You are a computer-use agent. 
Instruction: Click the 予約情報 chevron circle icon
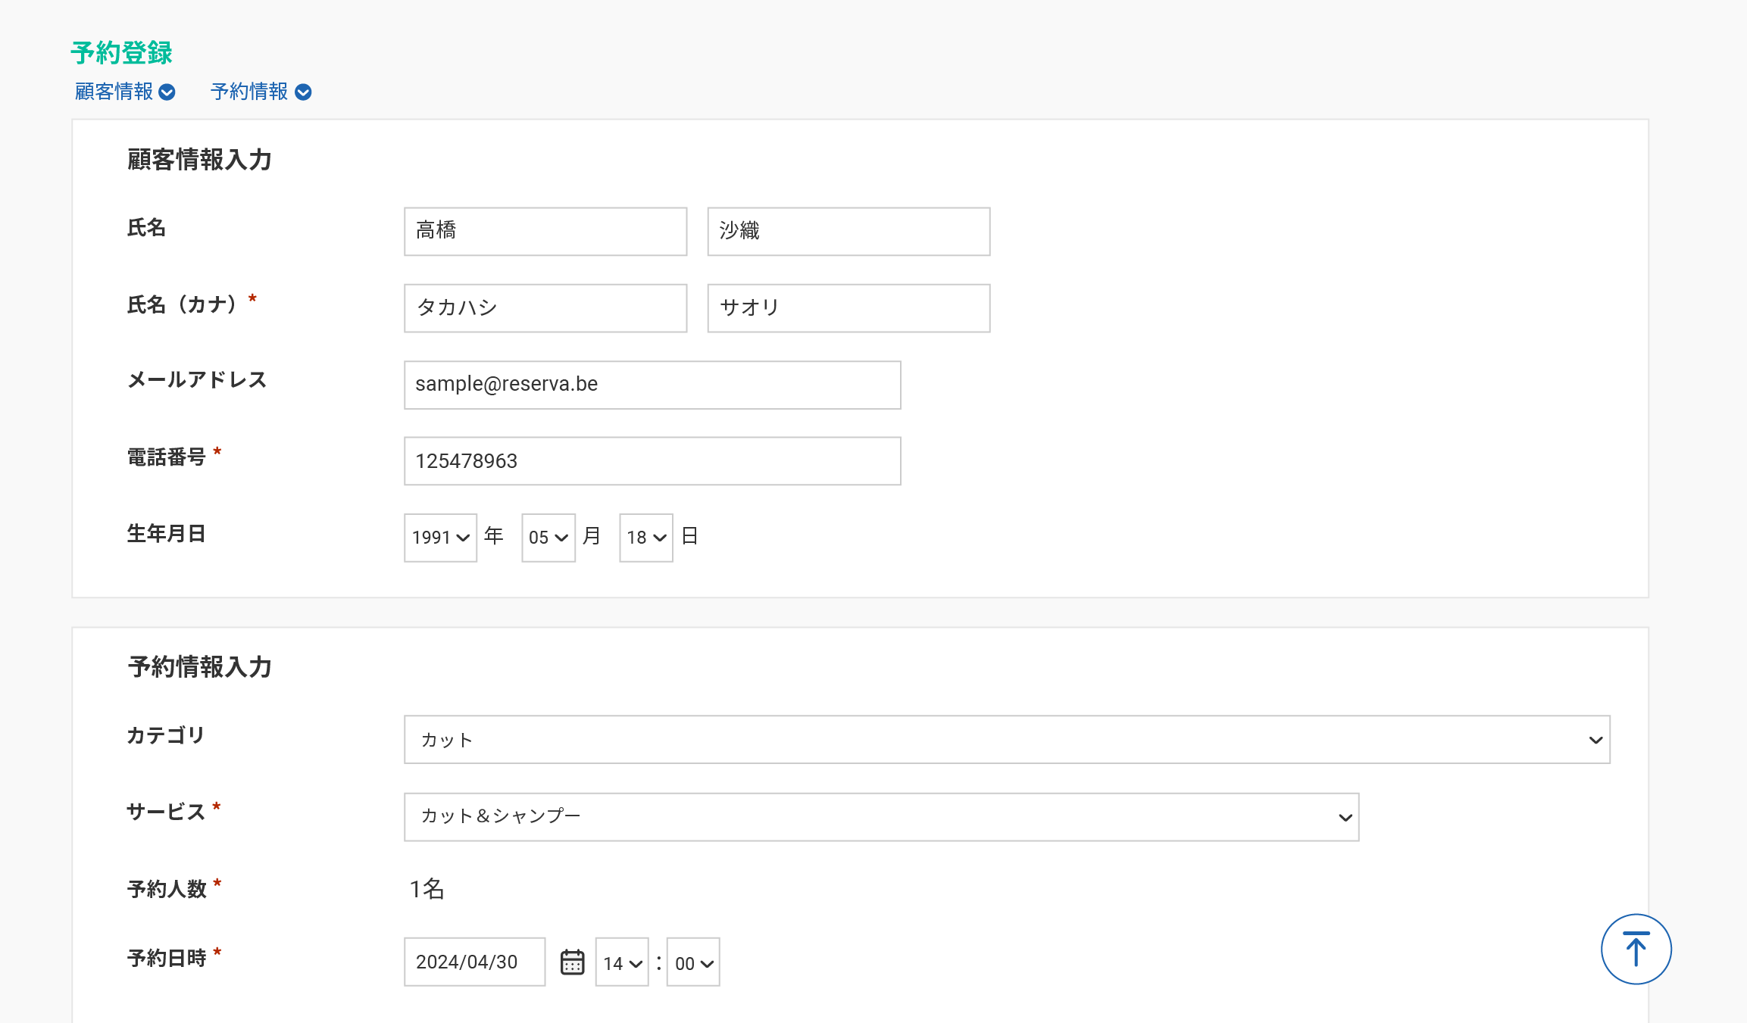point(303,92)
